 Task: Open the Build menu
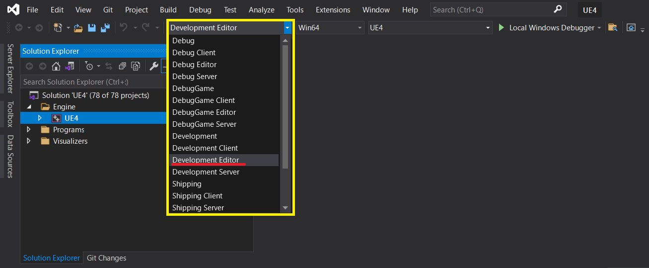[168, 9]
